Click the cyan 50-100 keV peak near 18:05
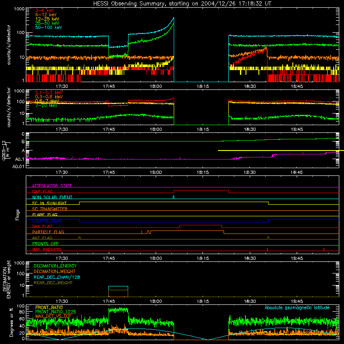344x344 pixels. pyautogui.click(x=173, y=18)
